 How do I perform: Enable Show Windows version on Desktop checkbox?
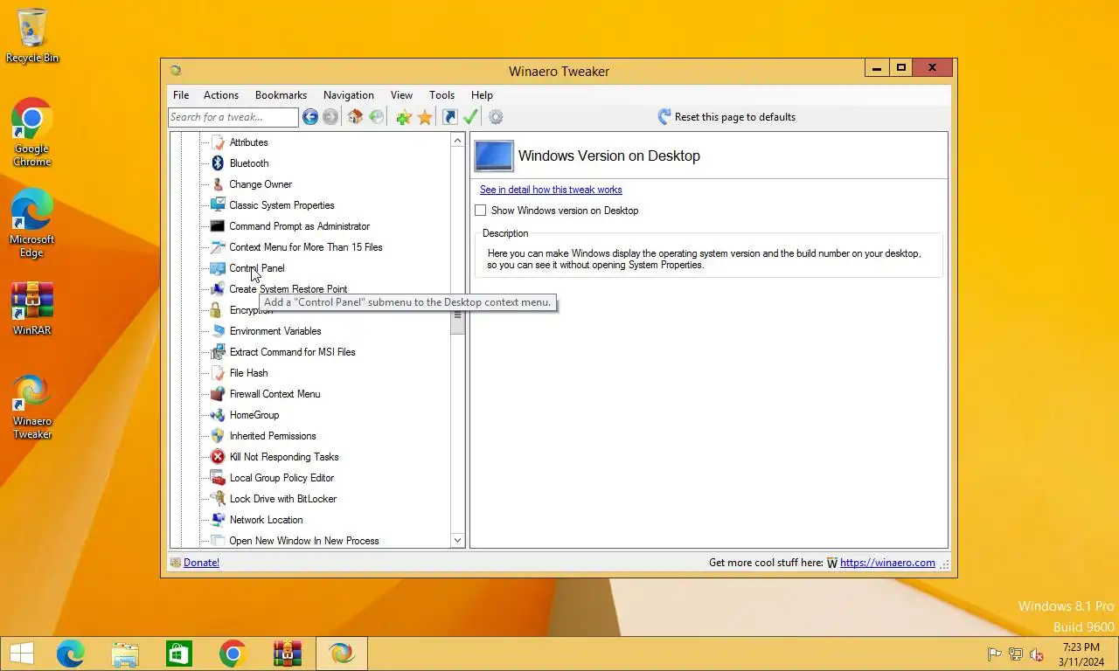point(480,211)
